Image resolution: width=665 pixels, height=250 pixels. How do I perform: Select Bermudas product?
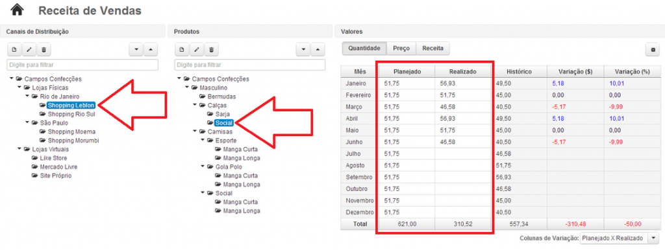coord(222,97)
